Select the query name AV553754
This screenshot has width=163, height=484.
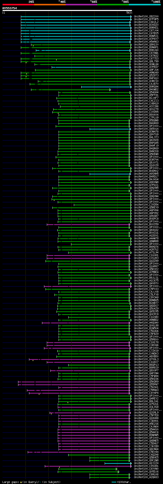click(x=10, y=8)
